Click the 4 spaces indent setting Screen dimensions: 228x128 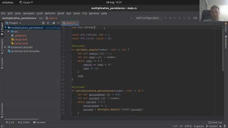click(199, 126)
